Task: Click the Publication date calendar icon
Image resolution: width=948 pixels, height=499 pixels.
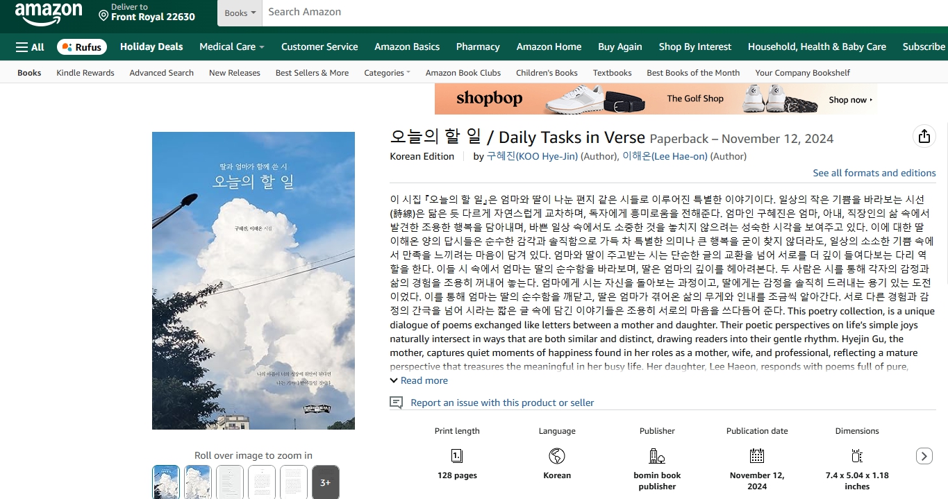Action: [x=757, y=456]
